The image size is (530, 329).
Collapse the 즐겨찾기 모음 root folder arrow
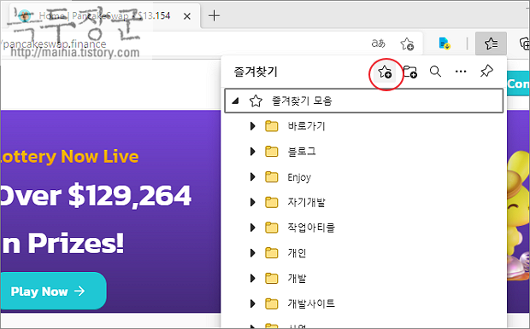coord(236,101)
